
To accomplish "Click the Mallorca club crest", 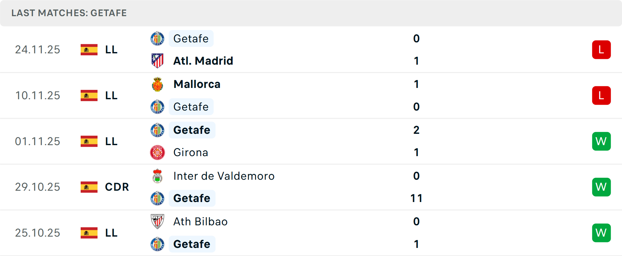I will pos(157,84).
